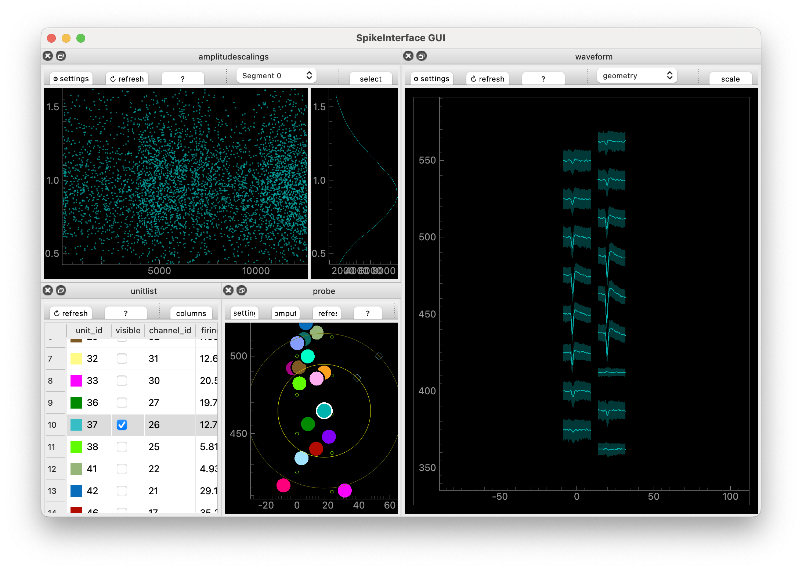Click the magenta color swatch of unit 33
Screen dimensions: 802x571
coord(76,381)
